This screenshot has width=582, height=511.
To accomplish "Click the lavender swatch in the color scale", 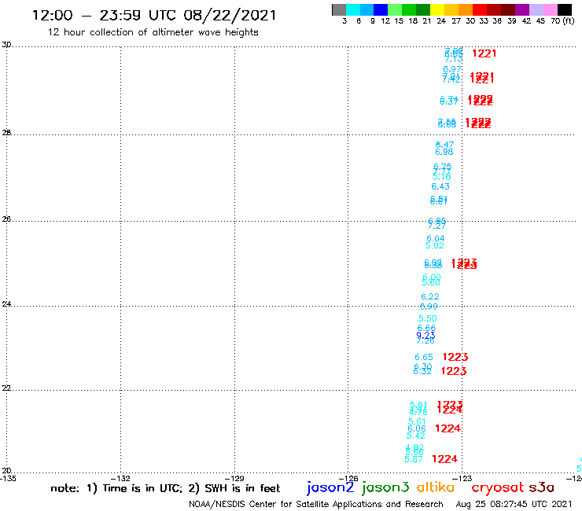I will pyautogui.click(x=536, y=9).
